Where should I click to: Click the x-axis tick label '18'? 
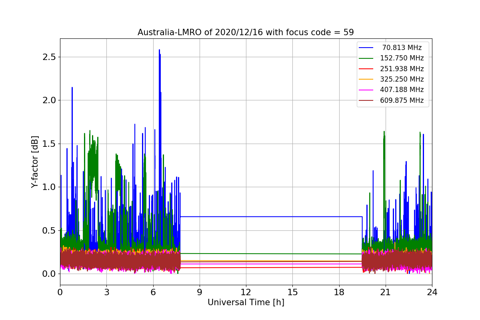click(339, 292)
